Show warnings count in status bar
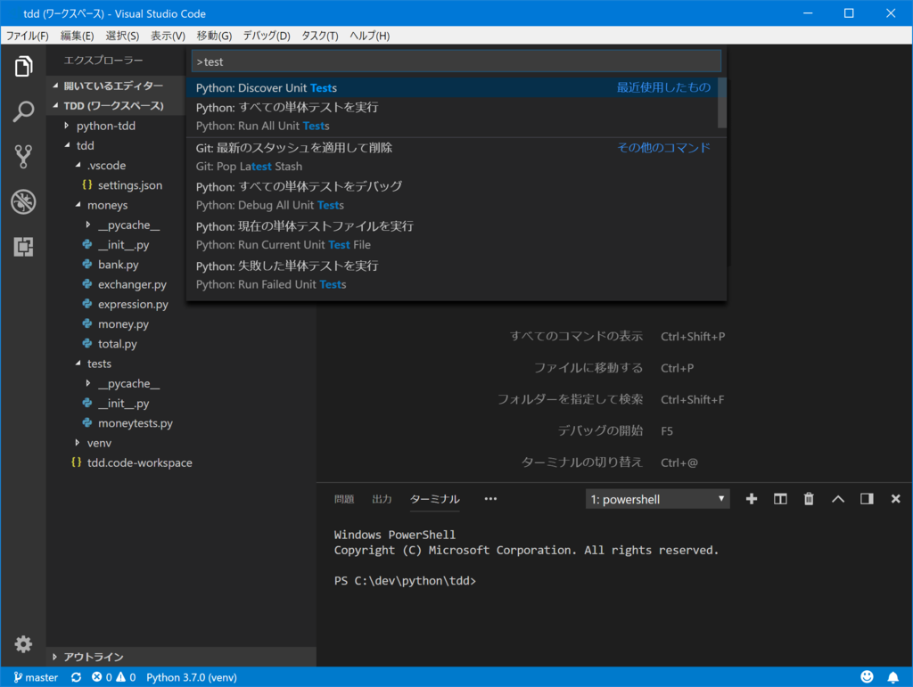Image resolution: width=913 pixels, height=687 pixels. tap(126, 677)
